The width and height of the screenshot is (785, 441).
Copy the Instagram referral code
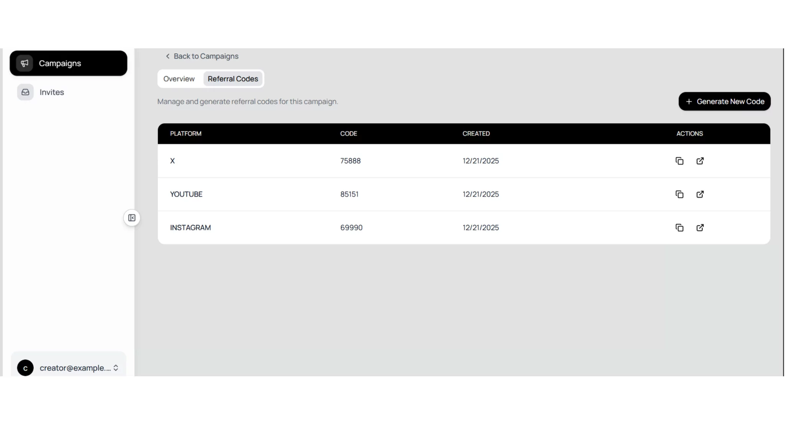679,227
